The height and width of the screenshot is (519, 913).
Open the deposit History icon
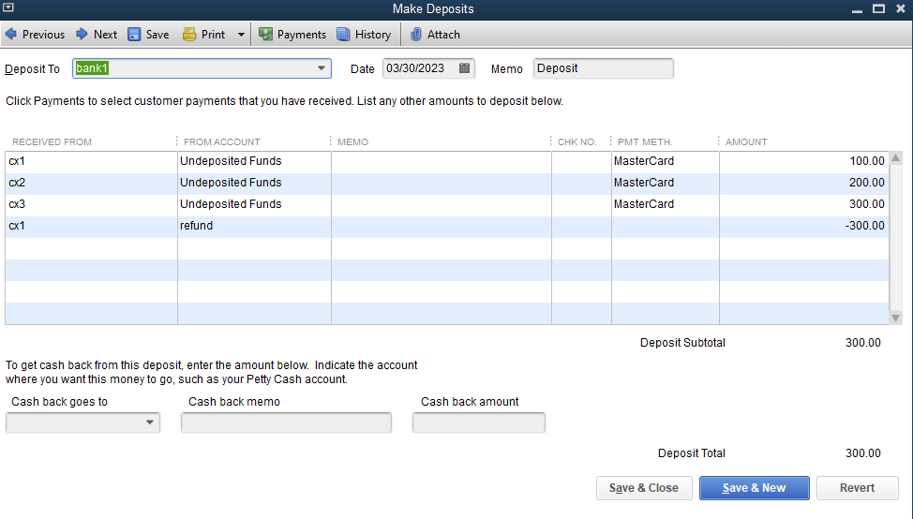point(343,35)
